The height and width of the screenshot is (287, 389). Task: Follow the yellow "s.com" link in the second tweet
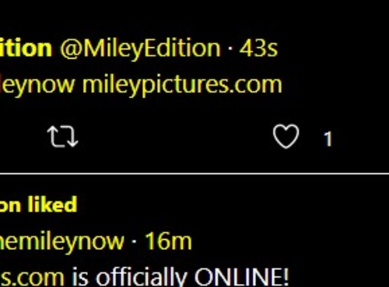32,278
